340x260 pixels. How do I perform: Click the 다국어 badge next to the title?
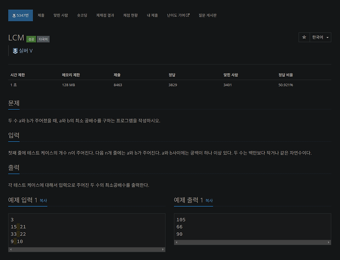point(44,39)
